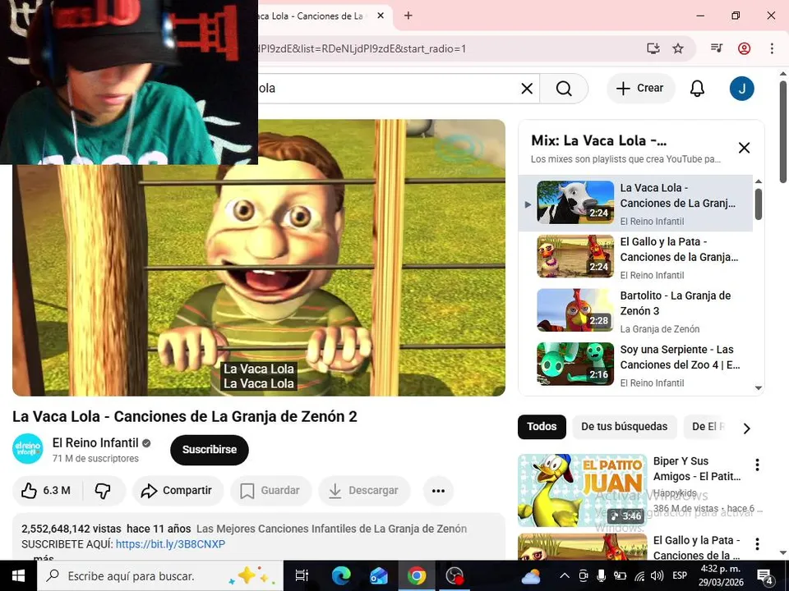The height and width of the screenshot is (591, 789).
Task: Click the microphone tray icon
Action: pyautogui.click(x=601, y=576)
